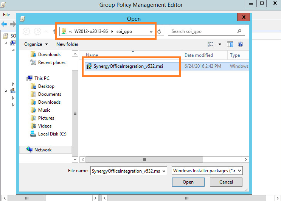This screenshot has height=201, width=281.
Task: Expand address bar history dropdown
Action: pyautogui.click(x=151, y=31)
